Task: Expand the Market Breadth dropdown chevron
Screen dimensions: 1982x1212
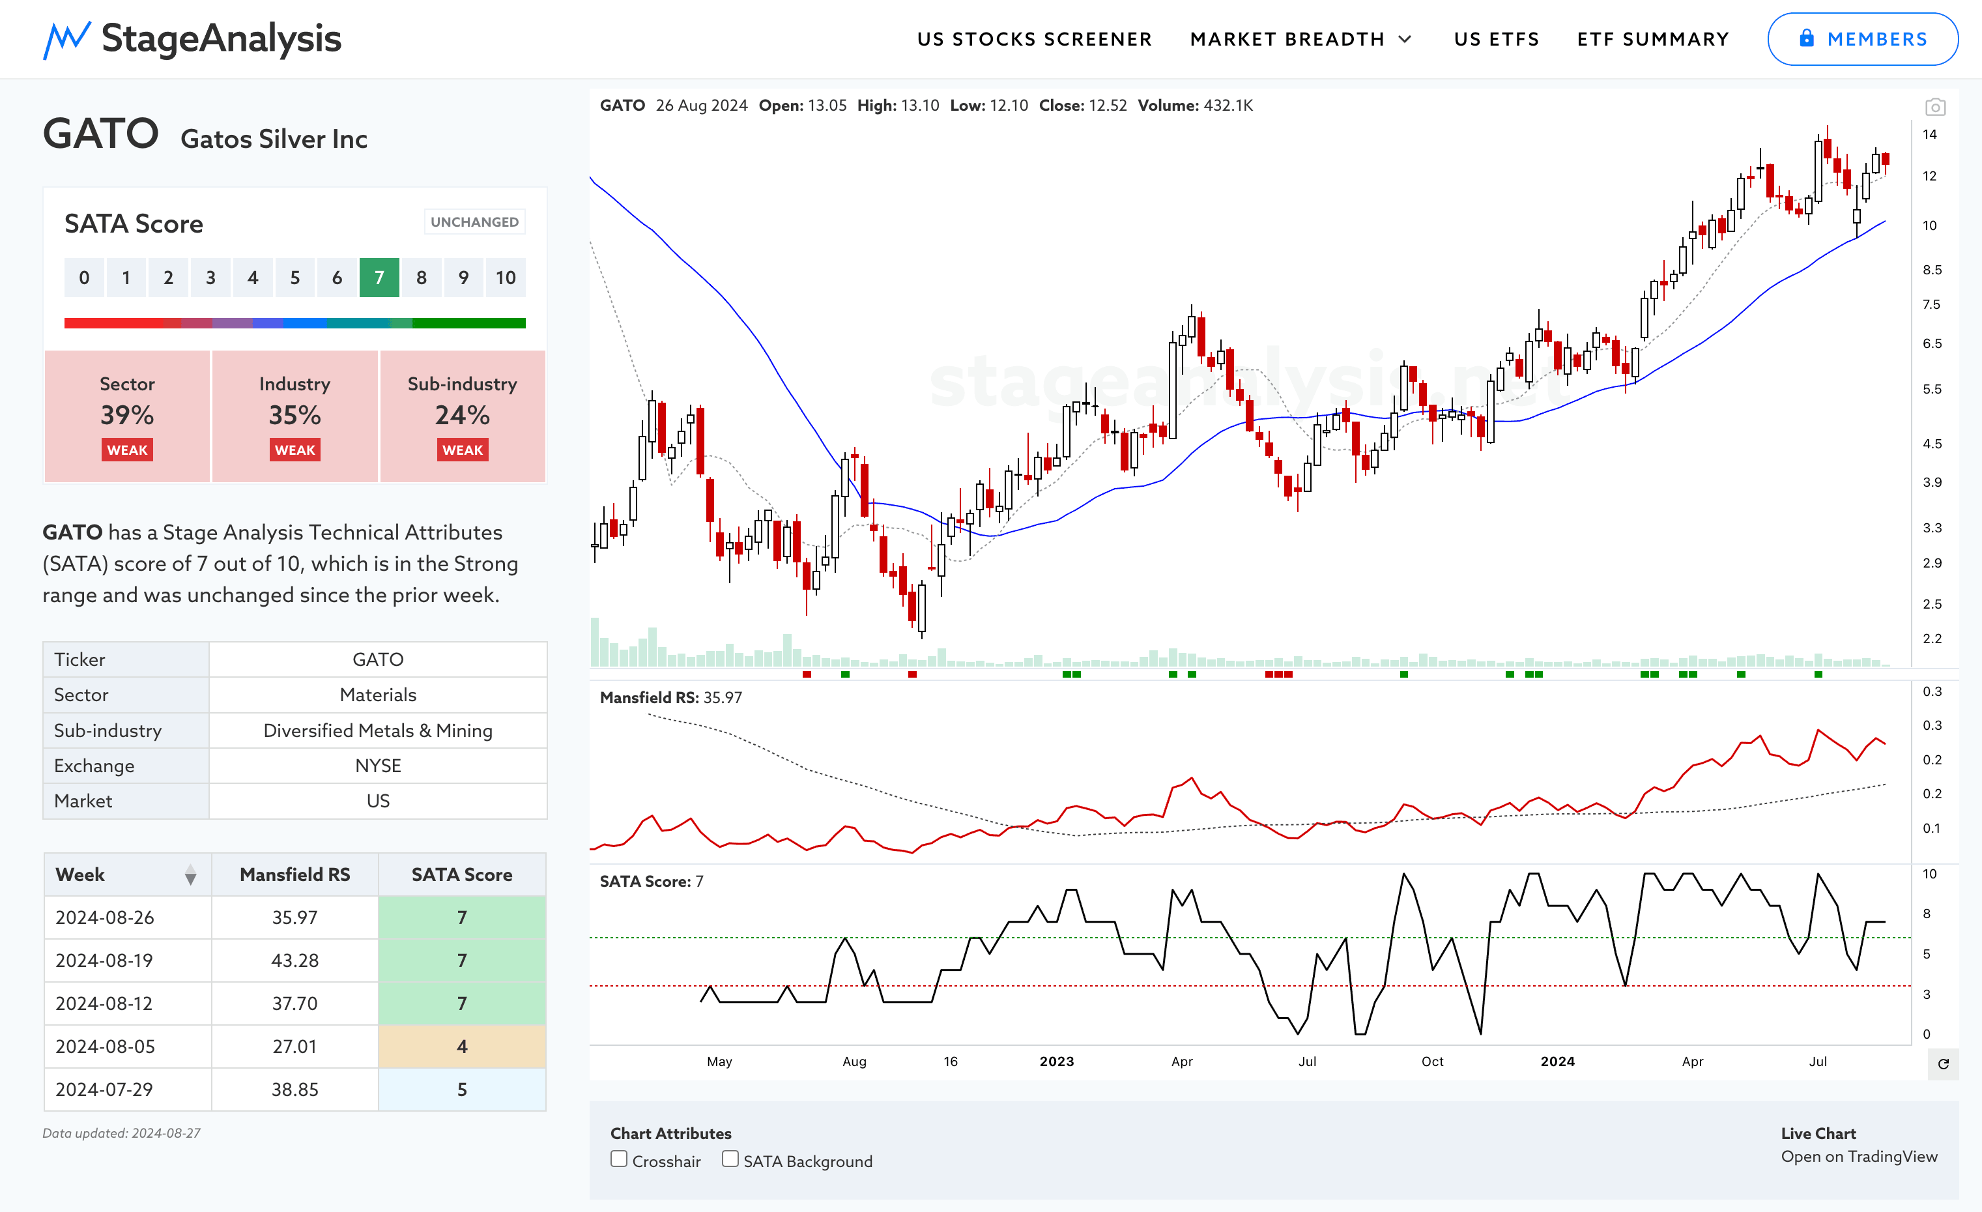Action: pos(1405,39)
